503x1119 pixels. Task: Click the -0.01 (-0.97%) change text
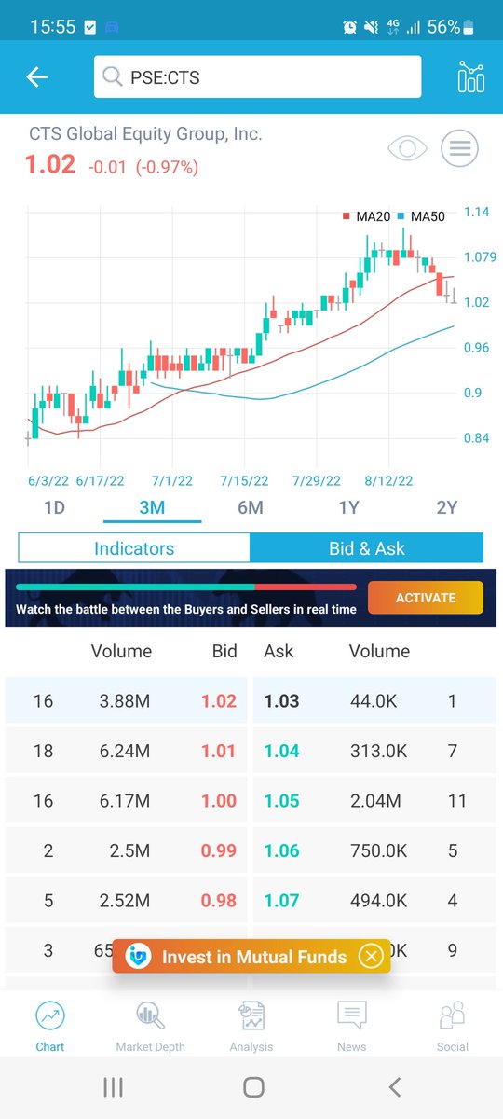(x=143, y=168)
